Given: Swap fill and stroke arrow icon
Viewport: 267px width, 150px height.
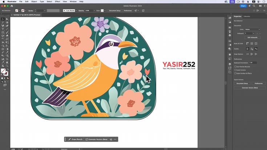Looking at the screenshot, I should [x=8, y=70].
